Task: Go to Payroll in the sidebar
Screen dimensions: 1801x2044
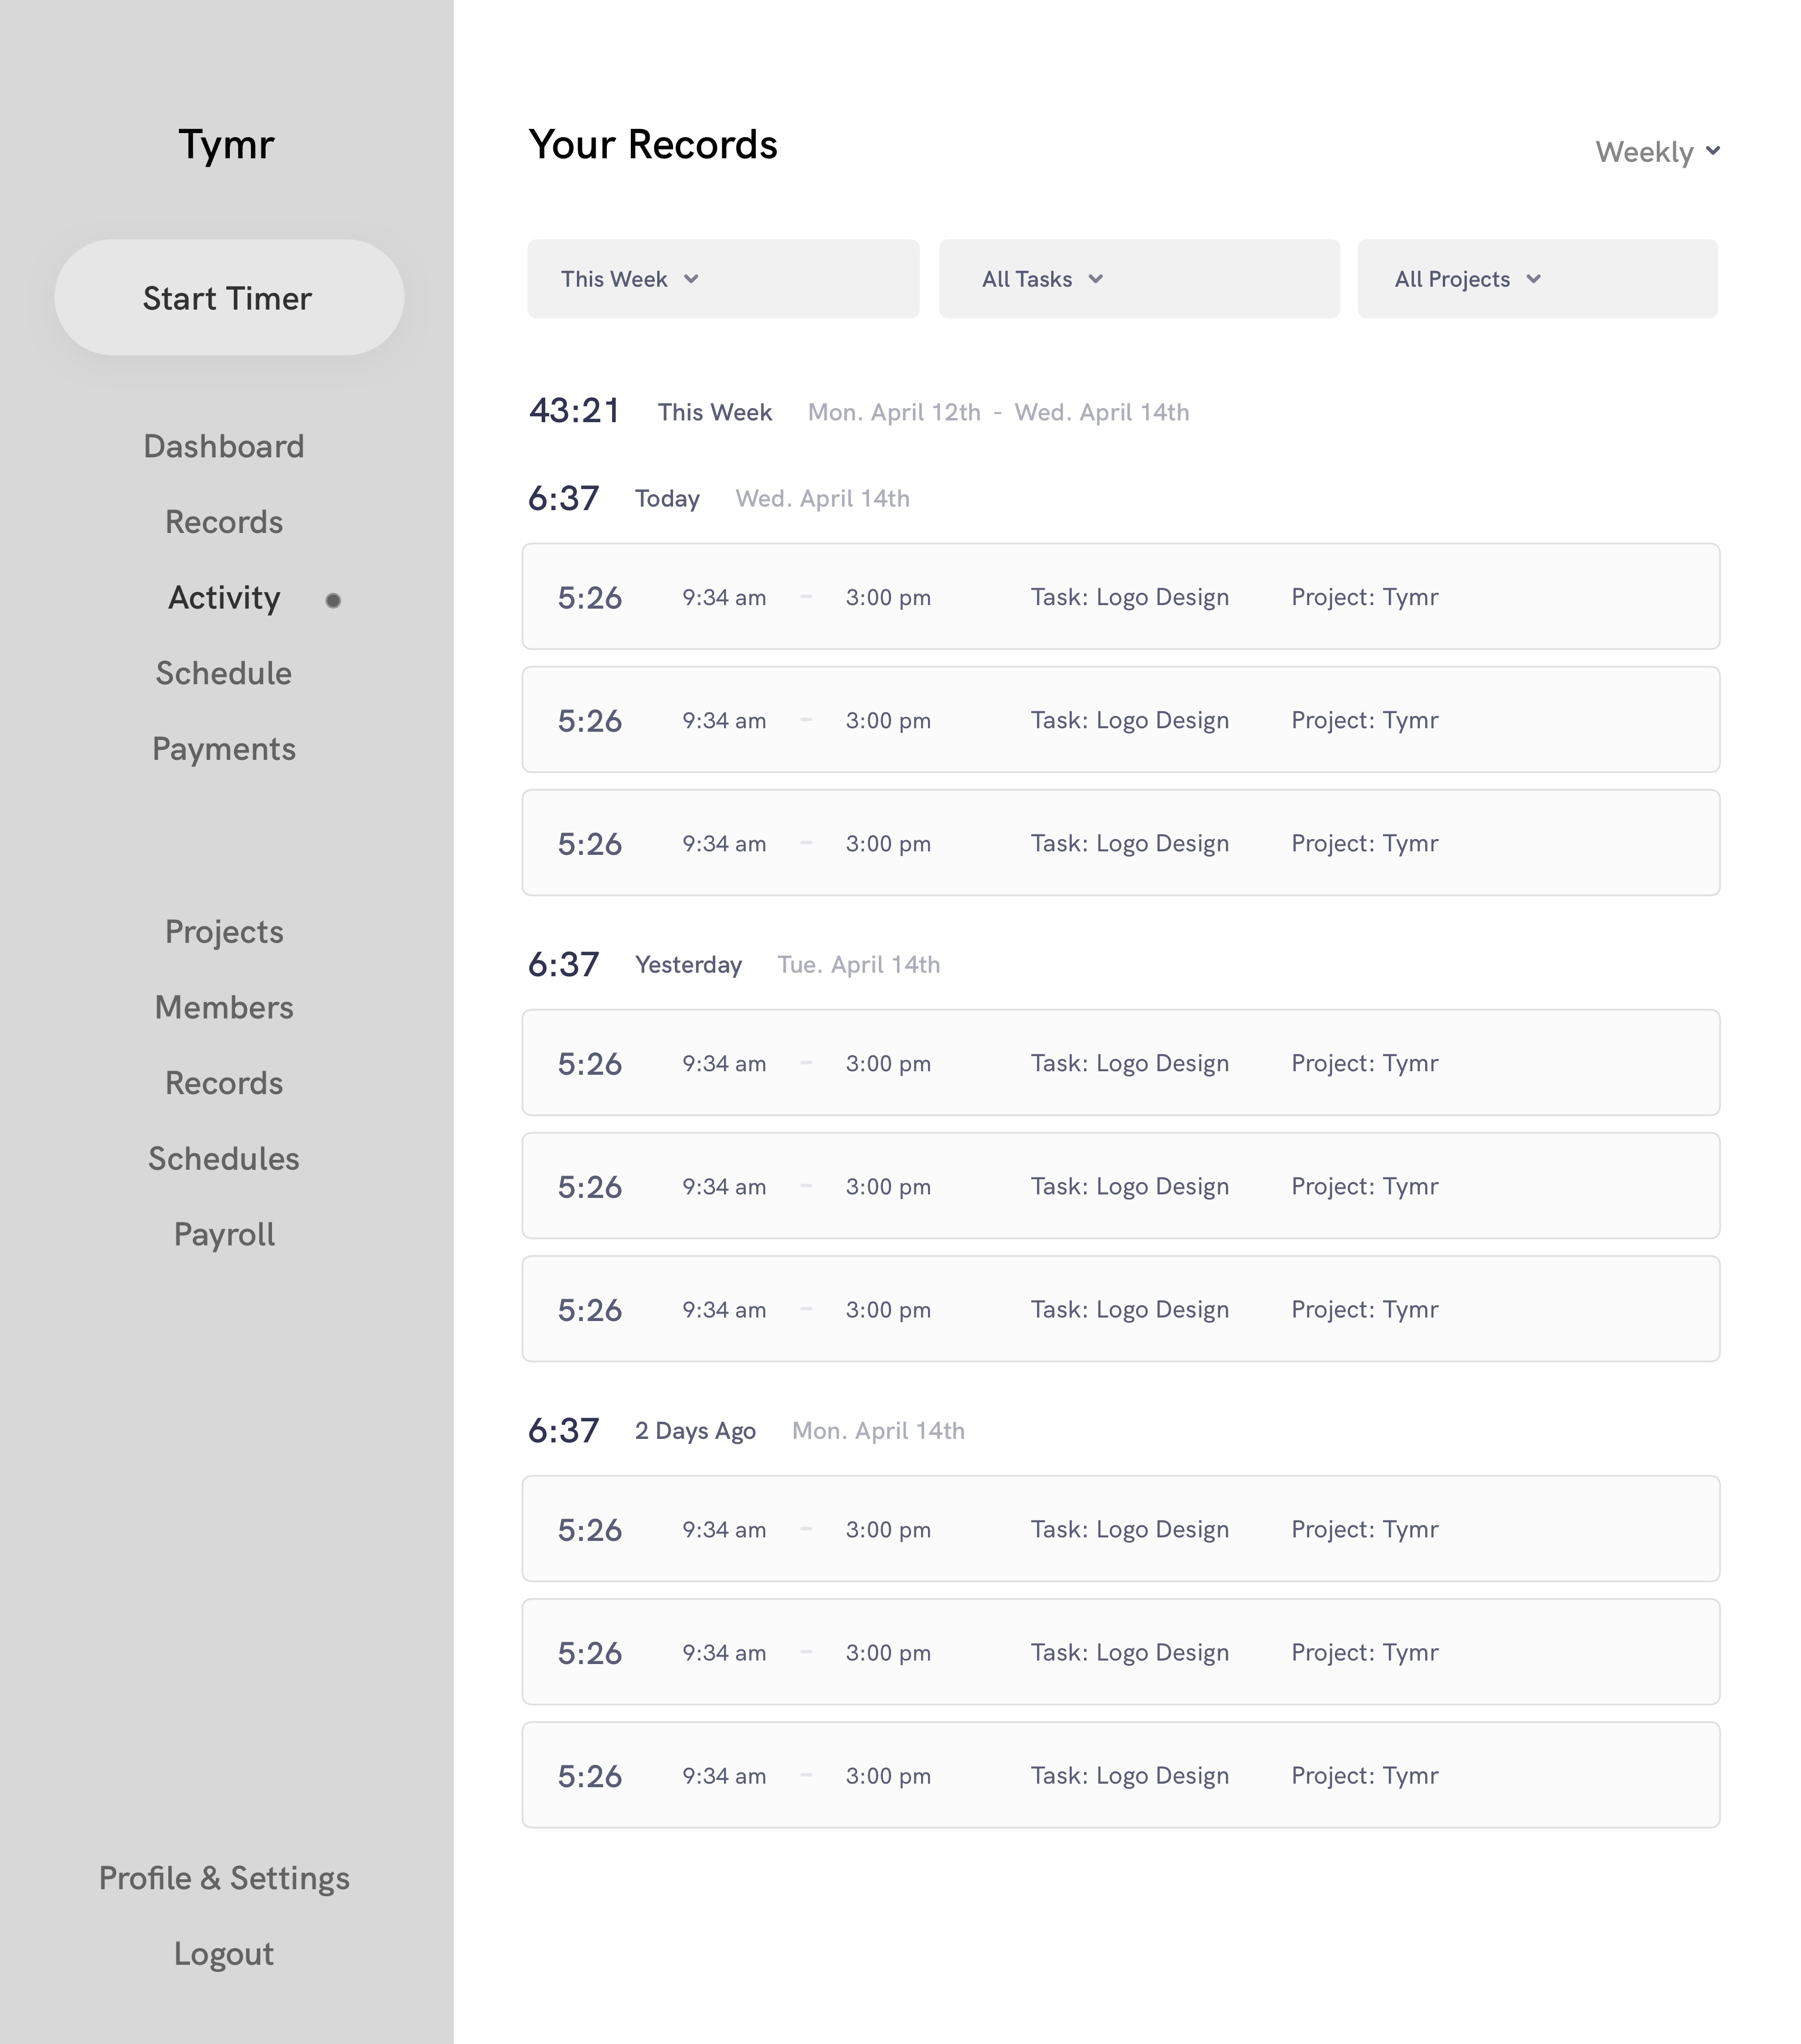Action: click(x=224, y=1235)
